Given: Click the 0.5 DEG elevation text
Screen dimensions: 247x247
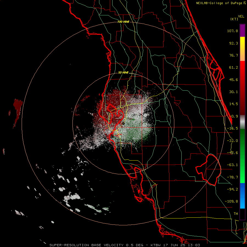Looking at the screenshot, I should coord(134,245).
